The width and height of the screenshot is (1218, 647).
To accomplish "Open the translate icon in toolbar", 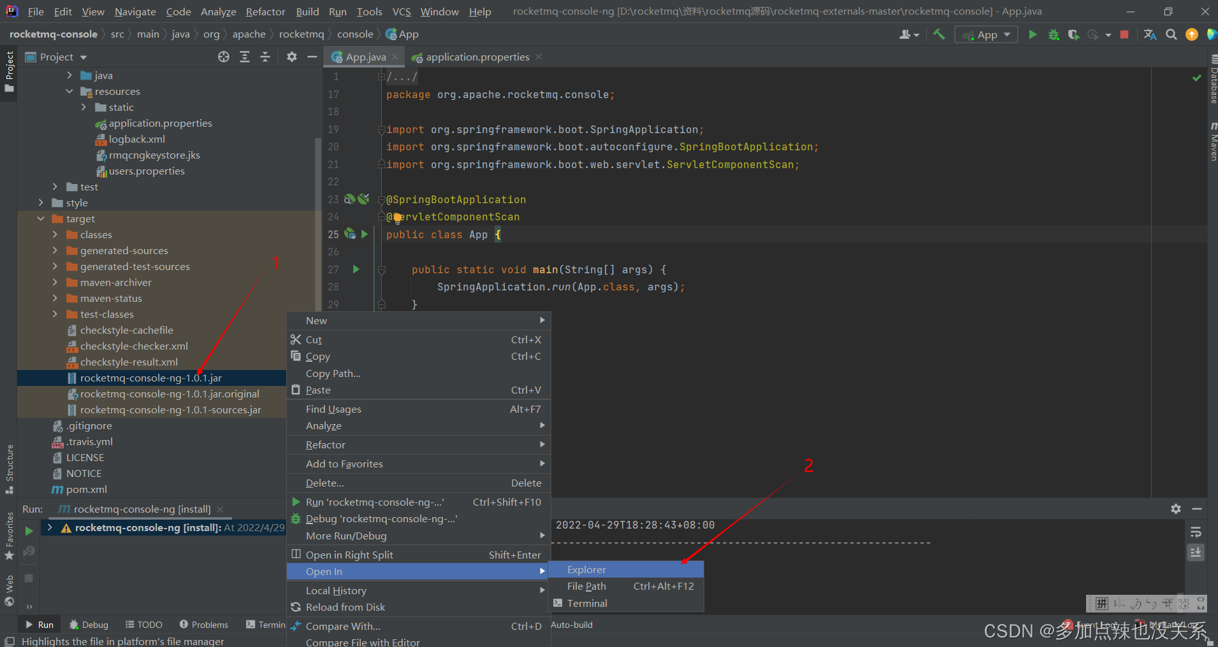I will [x=1150, y=34].
